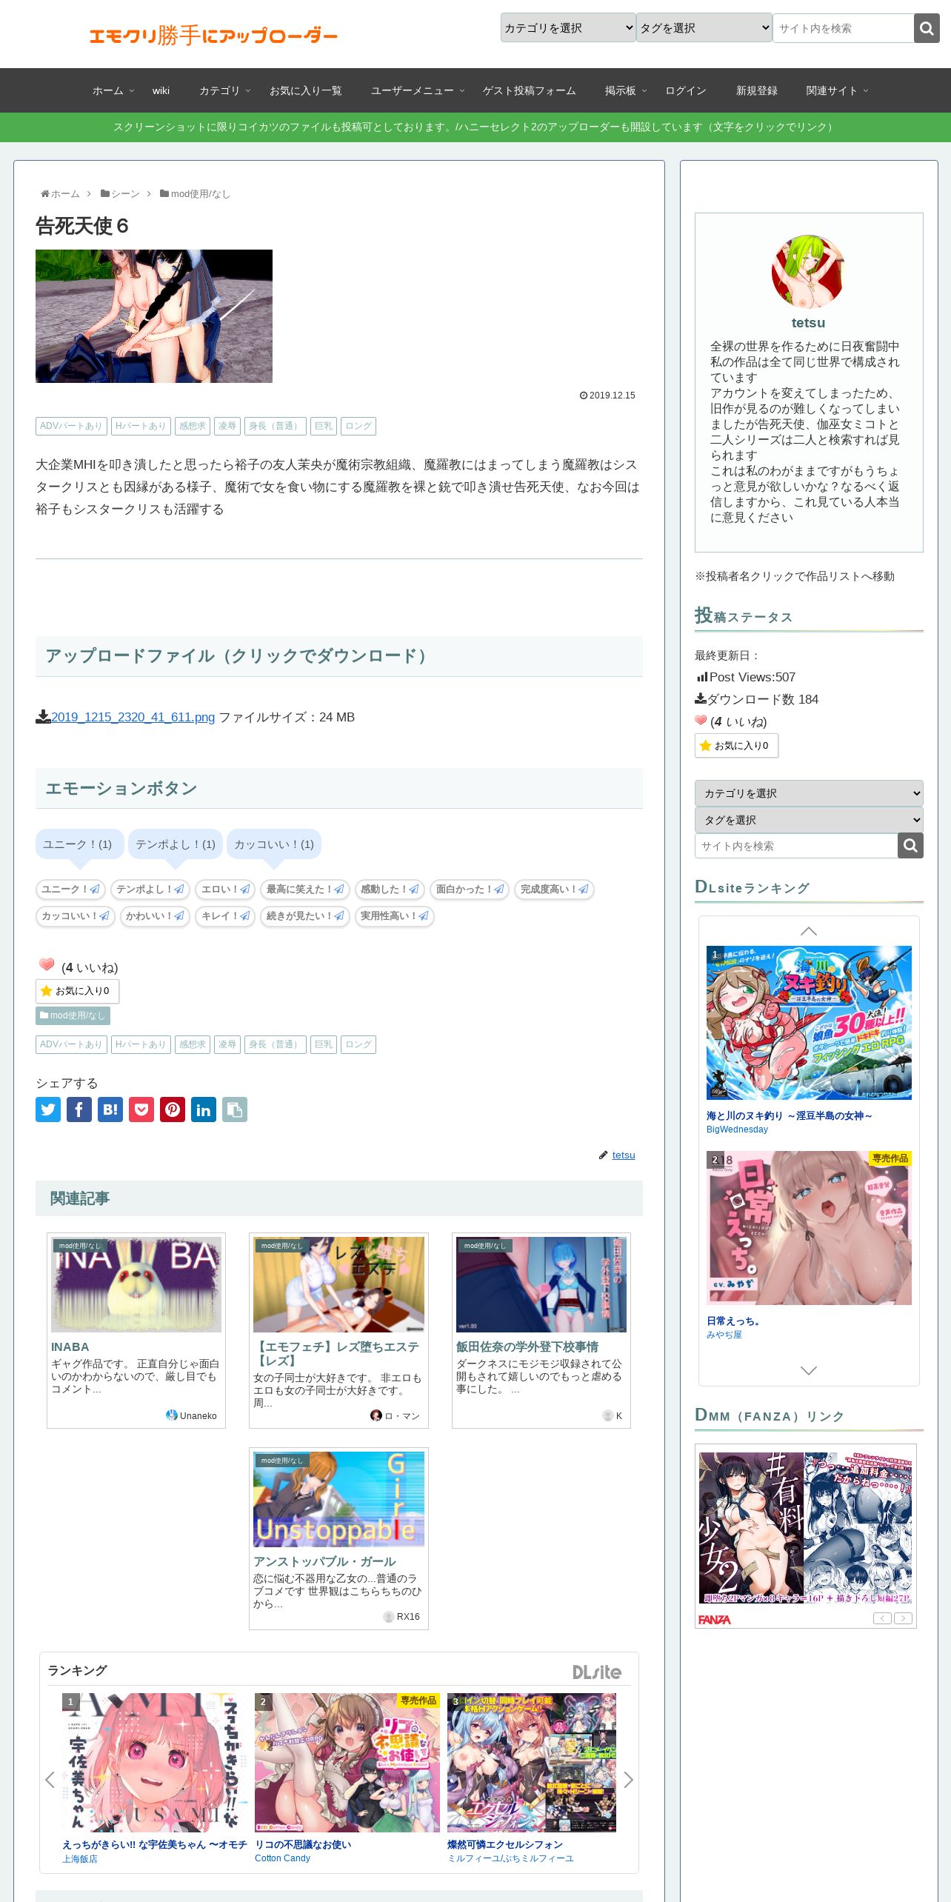Click the green announcement banner link
Screen dimensions: 951x1902
pos(475,127)
